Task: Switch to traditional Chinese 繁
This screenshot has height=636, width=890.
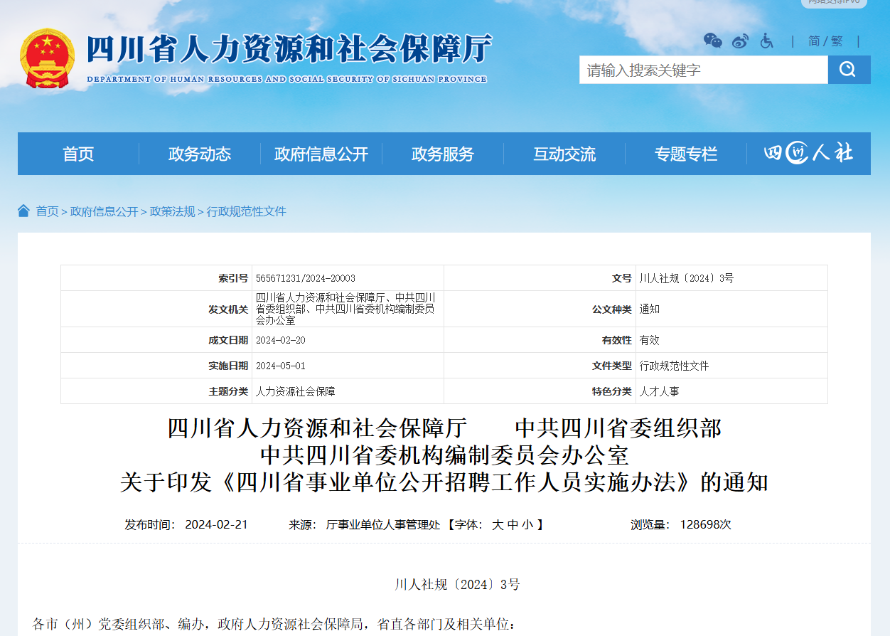Action: (837, 41)
